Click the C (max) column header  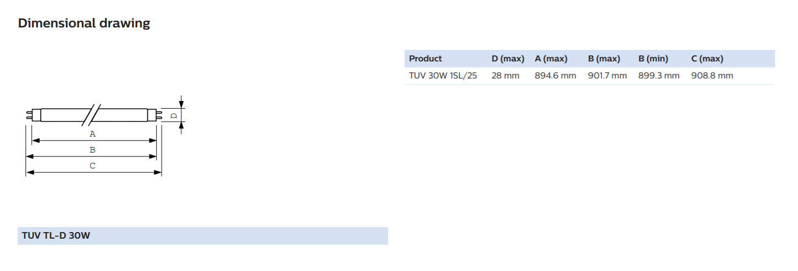point(707,59)
